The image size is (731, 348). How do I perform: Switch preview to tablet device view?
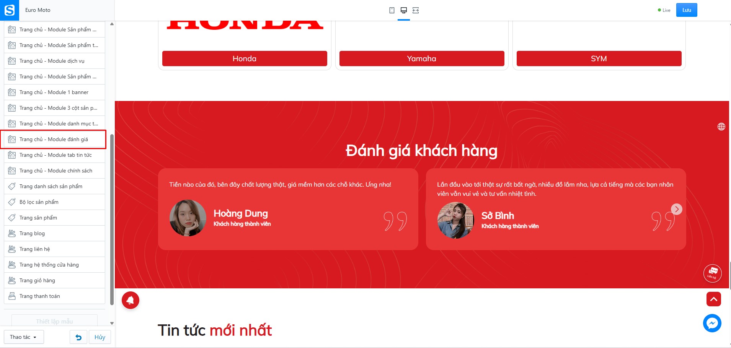392,10
